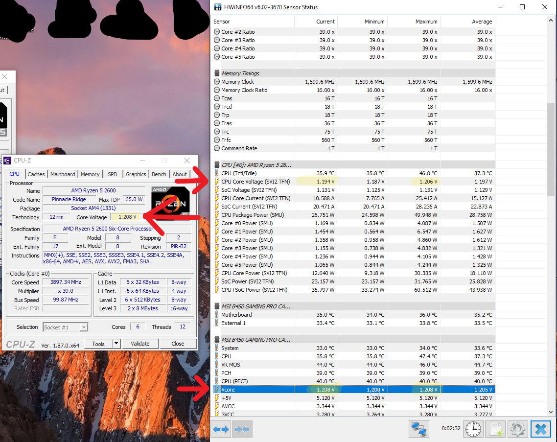
Task: Click the clock reset timer icon in HWiNFO
Action: pyautogui.click(x=473, y=429)
